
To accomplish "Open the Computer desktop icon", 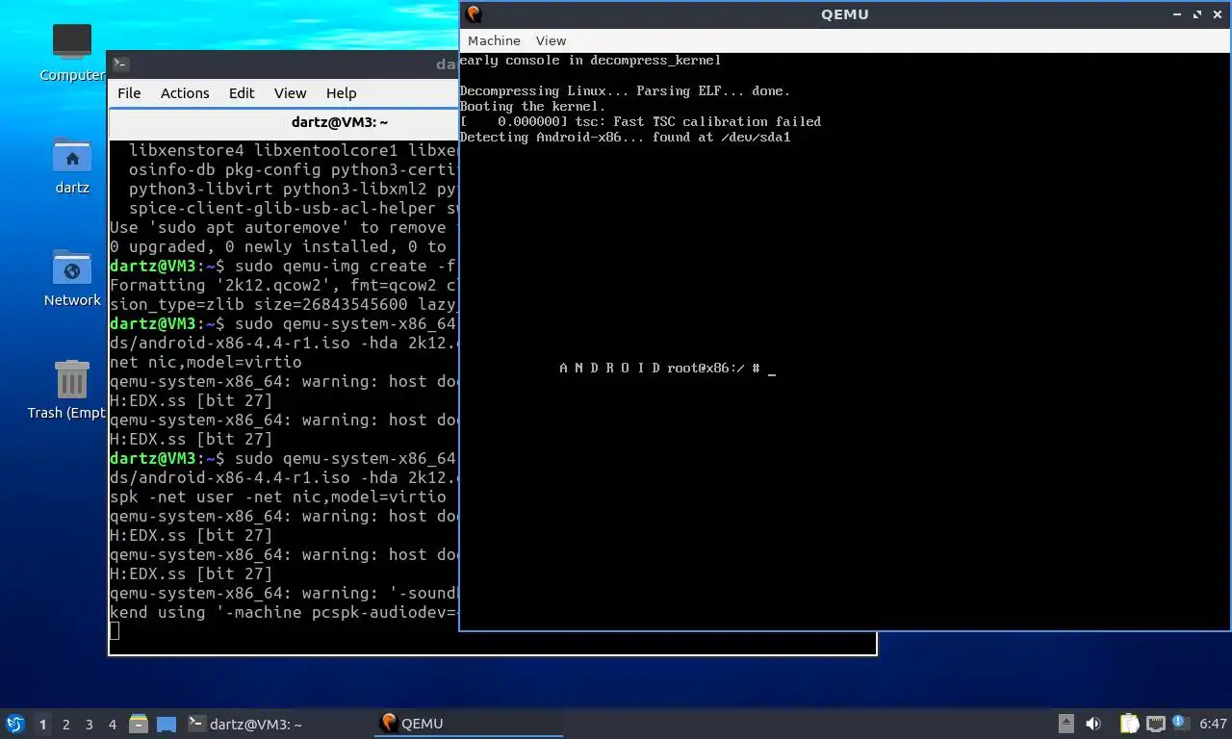I will [x=72, y=53].
